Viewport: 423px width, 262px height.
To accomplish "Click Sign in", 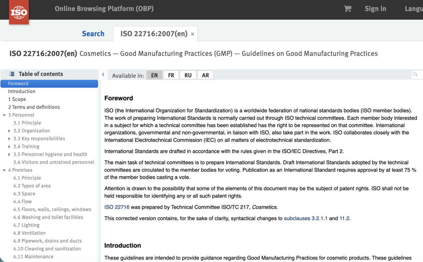I will [375, 9].
